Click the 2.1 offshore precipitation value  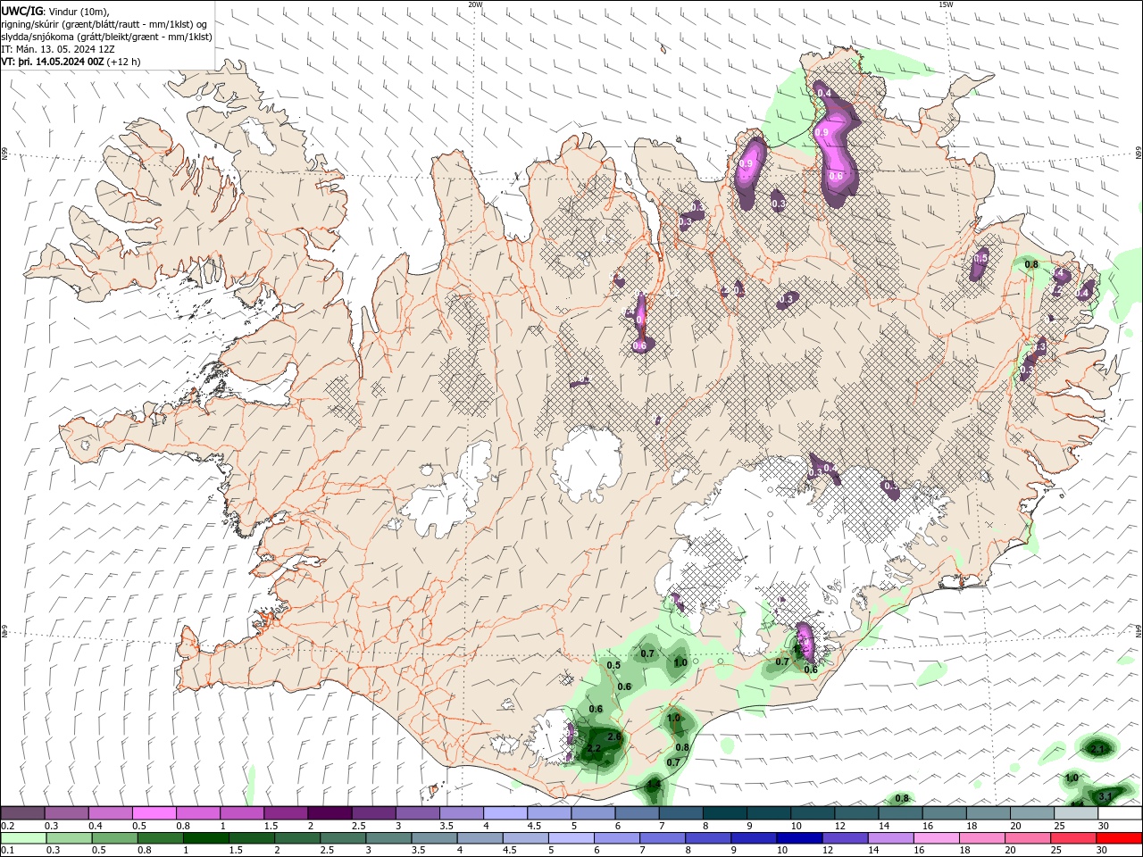(1099, 748)
